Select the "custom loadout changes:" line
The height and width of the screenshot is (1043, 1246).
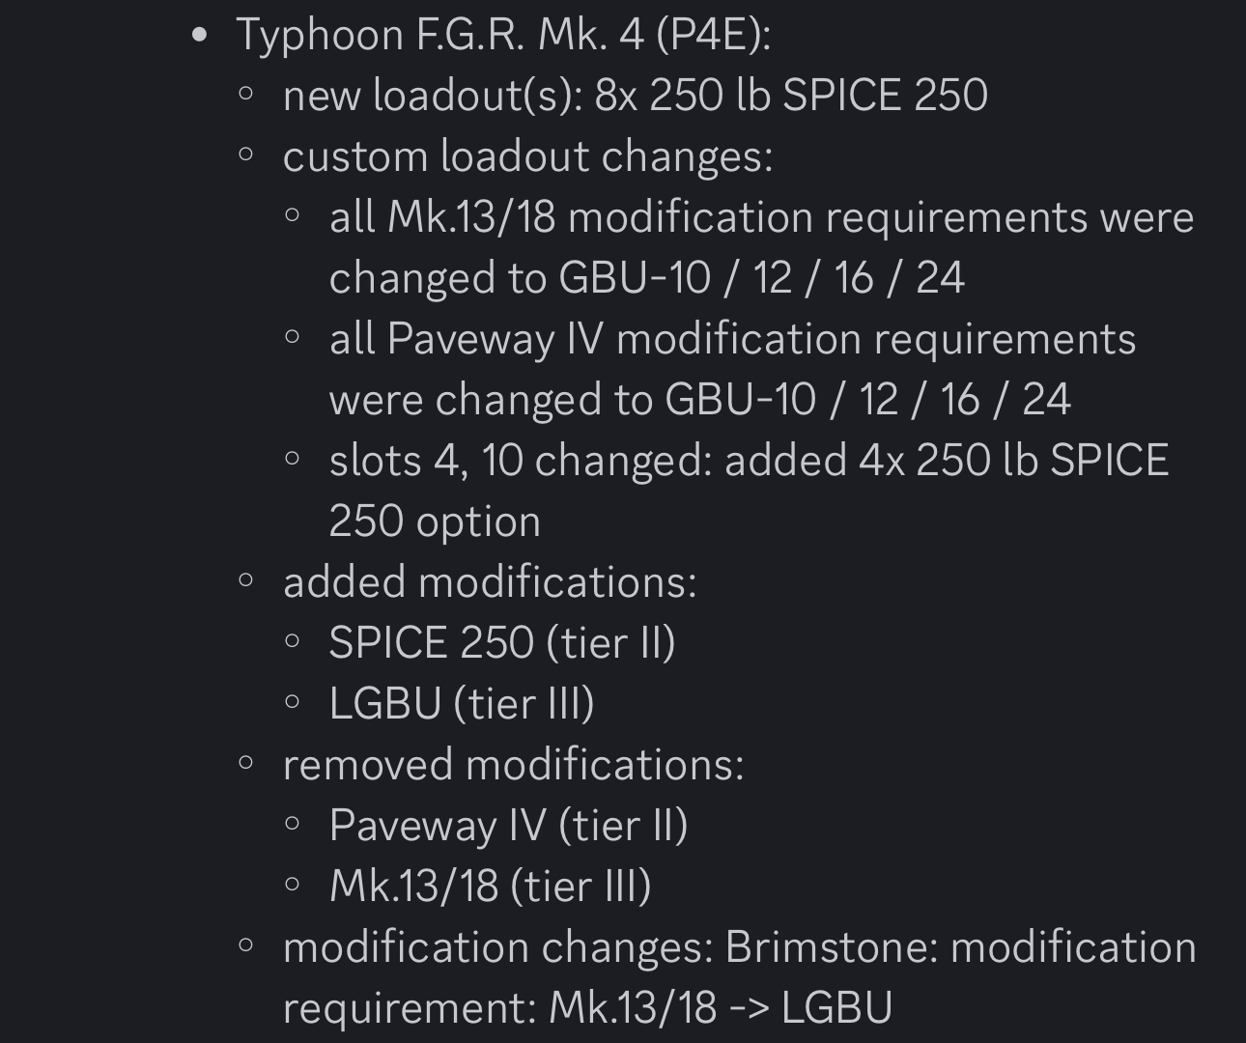(527, 156)
